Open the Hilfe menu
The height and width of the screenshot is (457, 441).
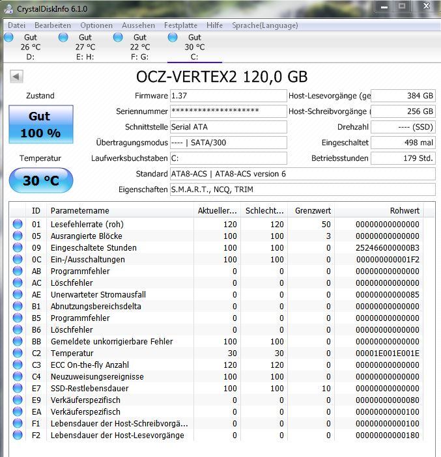(215, 25)
